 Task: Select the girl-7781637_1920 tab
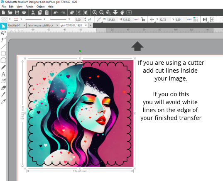(71, 25)
